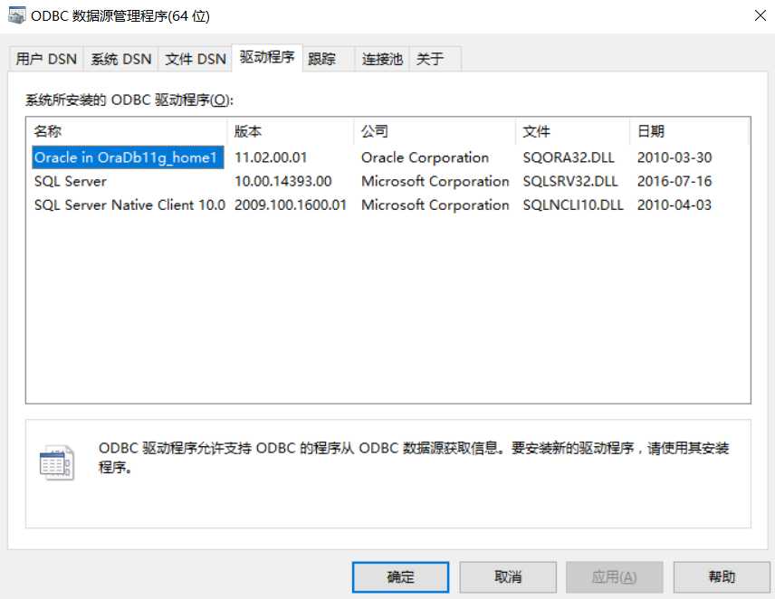Click the driver info document icon
775x599 pixels.
(x=56, y=462)
